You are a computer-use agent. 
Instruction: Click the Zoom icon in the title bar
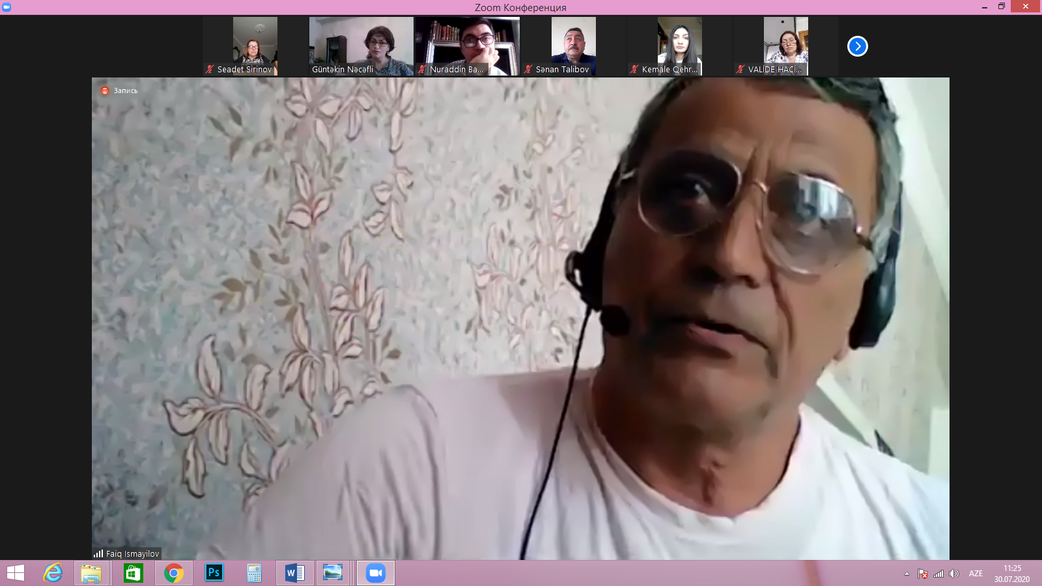7,7
